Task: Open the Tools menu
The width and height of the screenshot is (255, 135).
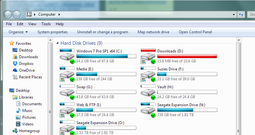Action: point(46,24)
